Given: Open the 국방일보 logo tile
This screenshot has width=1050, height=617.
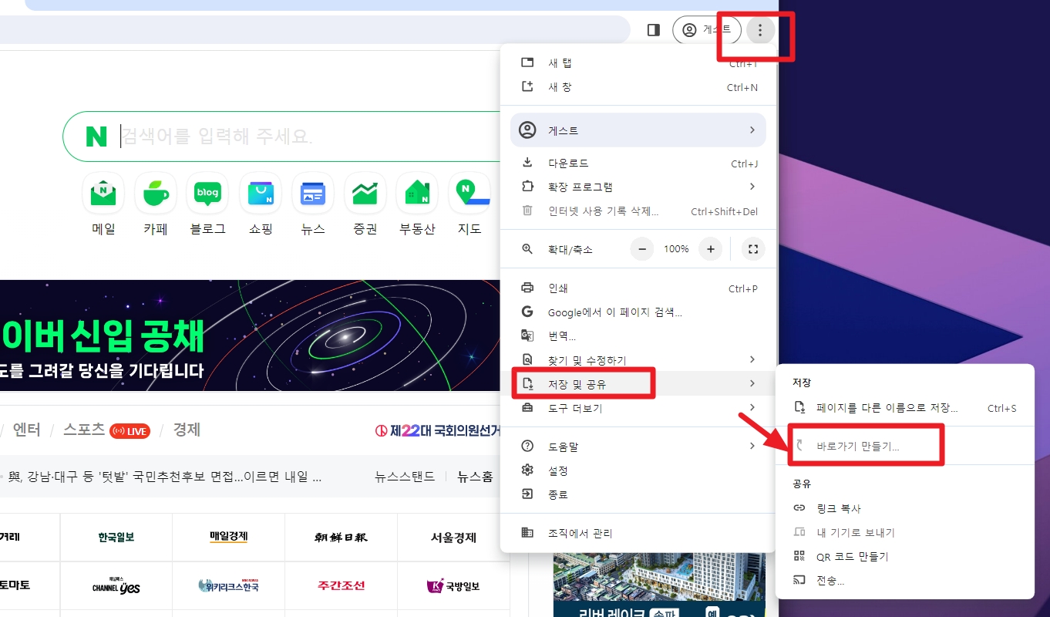Looking at the screenshot, I should pyautogui.click(x=453, y=585).
